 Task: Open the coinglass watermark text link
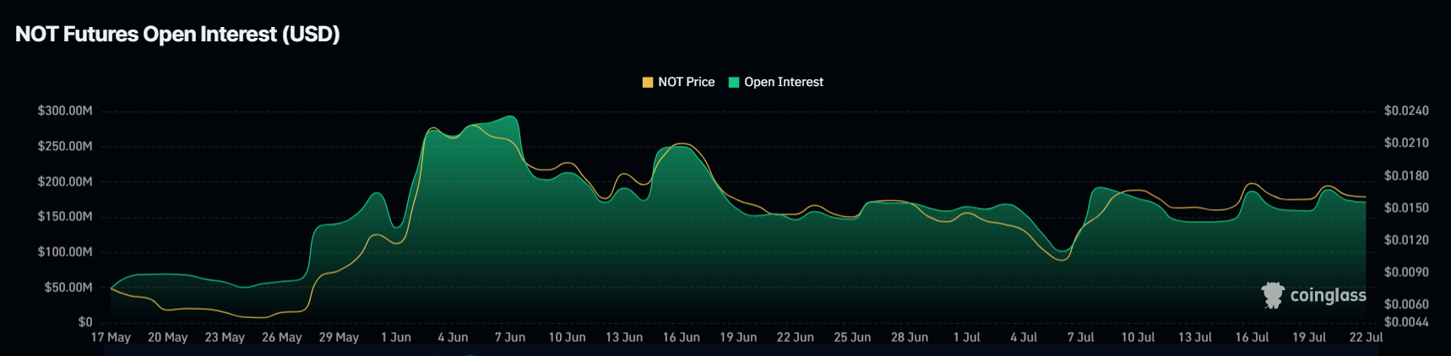(1328, 295)
